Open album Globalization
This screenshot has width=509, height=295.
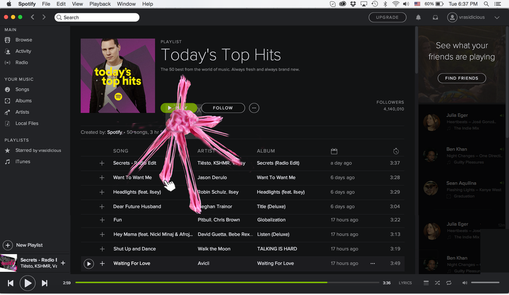coord(271,220)
